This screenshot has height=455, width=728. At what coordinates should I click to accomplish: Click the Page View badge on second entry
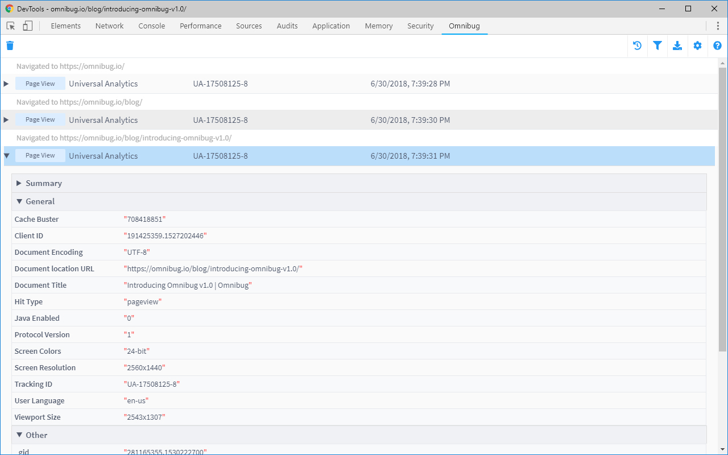tap(40, 119)
